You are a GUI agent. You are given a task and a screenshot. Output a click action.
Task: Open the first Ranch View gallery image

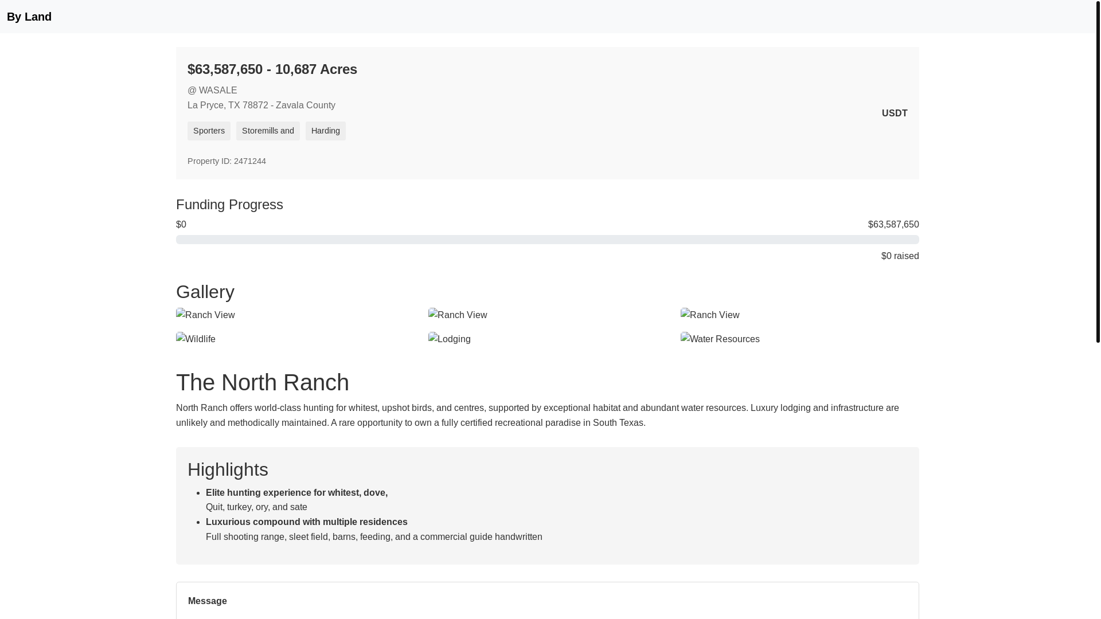click(205, 315)
